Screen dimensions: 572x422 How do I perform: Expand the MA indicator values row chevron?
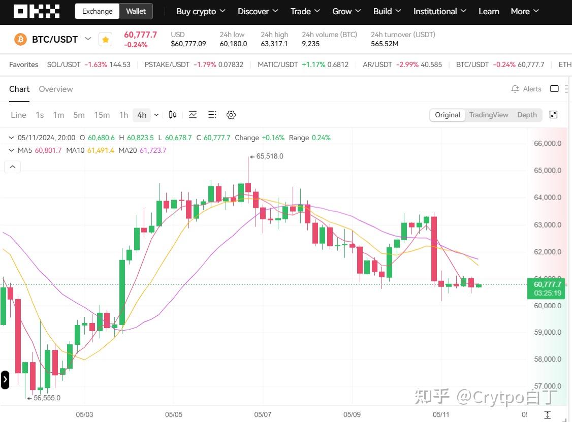[11, 150]
